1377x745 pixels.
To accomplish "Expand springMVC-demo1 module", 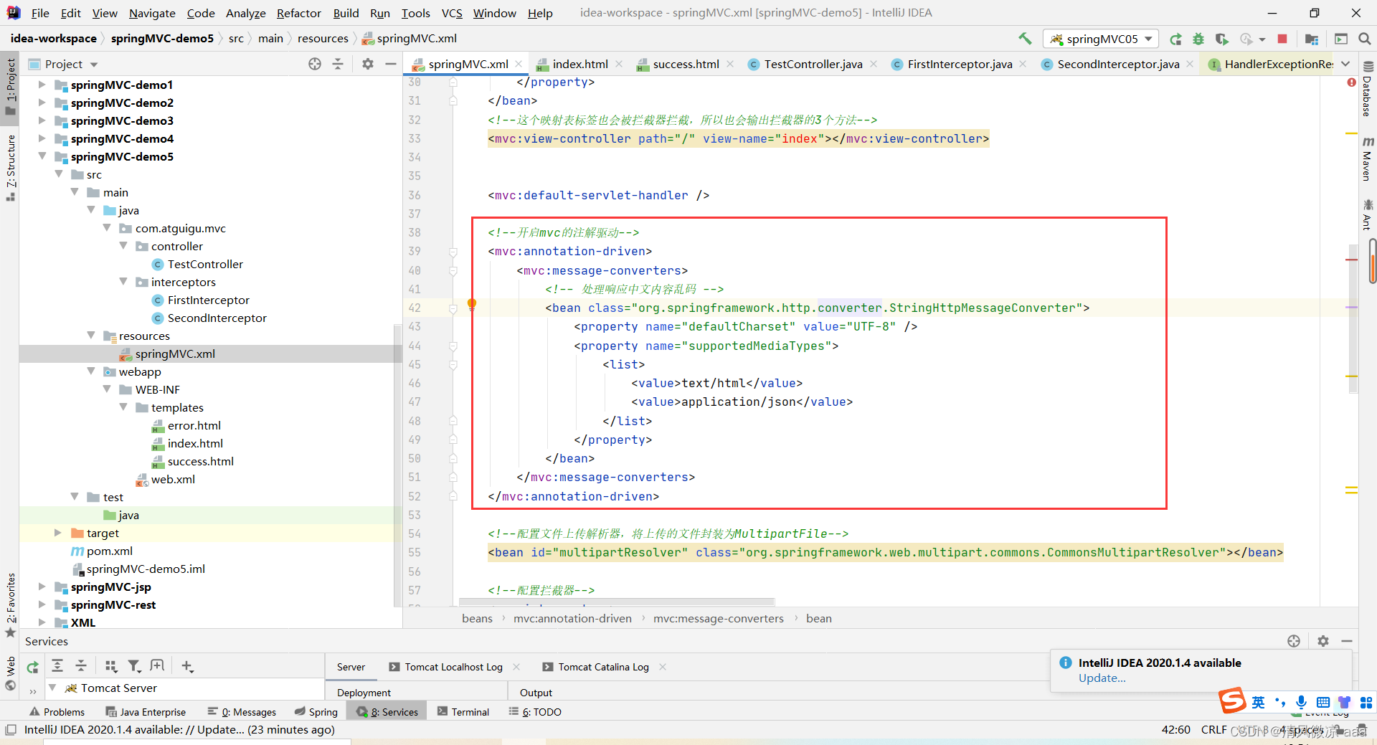I will (x=42, y=85).
